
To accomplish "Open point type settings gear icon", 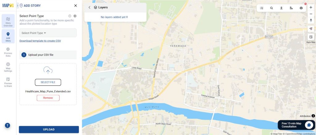I will tap(75, 16).
